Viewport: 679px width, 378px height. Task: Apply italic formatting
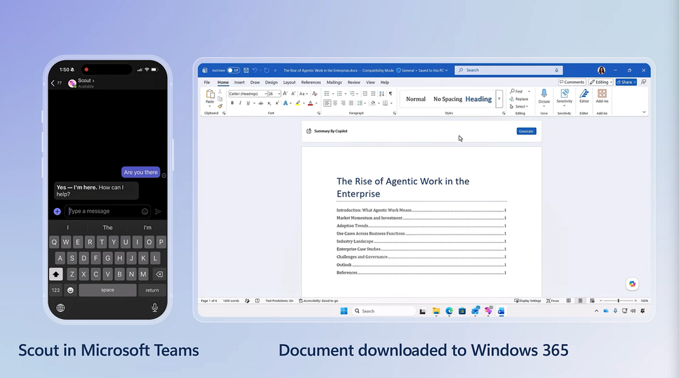(240, 103)
